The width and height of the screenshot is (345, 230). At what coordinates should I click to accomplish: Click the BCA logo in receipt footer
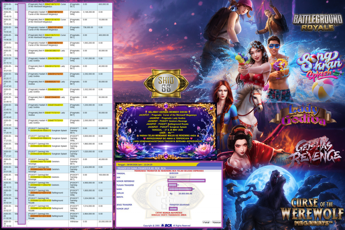(x=166, y=225)
